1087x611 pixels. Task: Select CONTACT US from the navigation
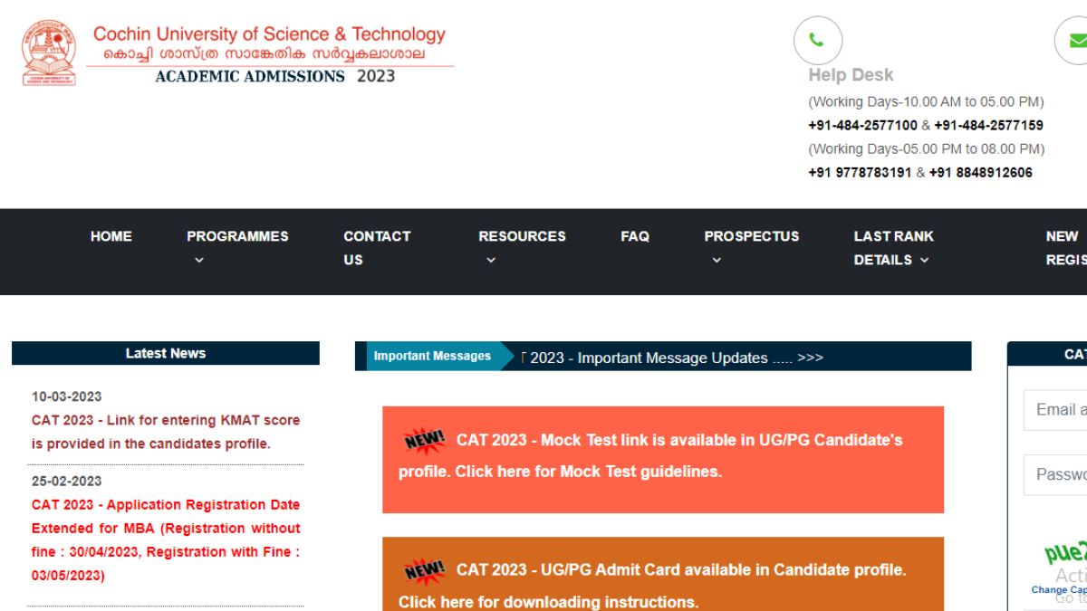(377, 247)
